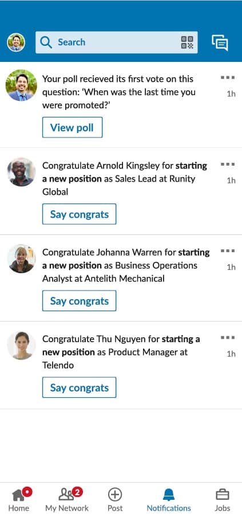Image resolution: width=242 pixels, height=517 pixels.
Task: Tap the QR code scanner icon
Action: 187,42
